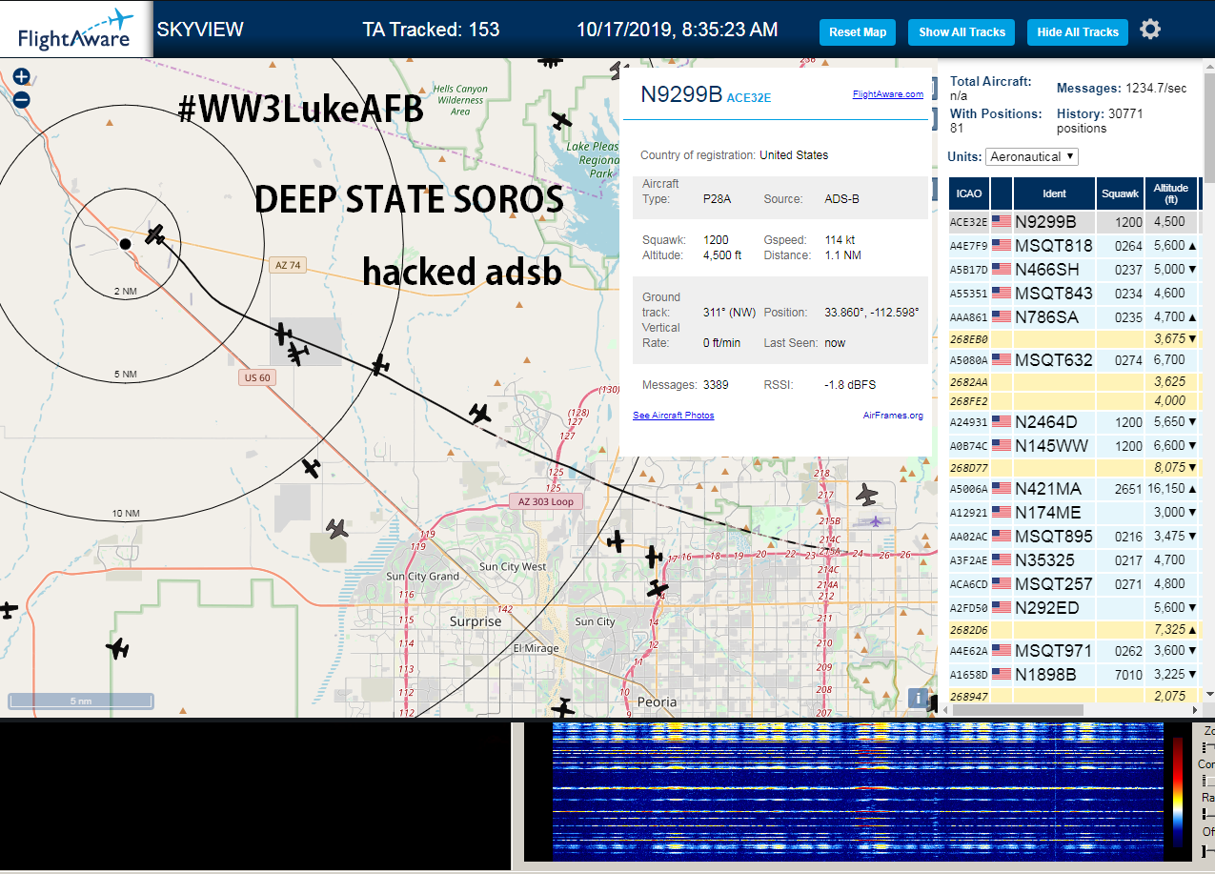Click the ACE32E hex code beside N9299B
Viewport: 1215px width, 874px height.
748,97
